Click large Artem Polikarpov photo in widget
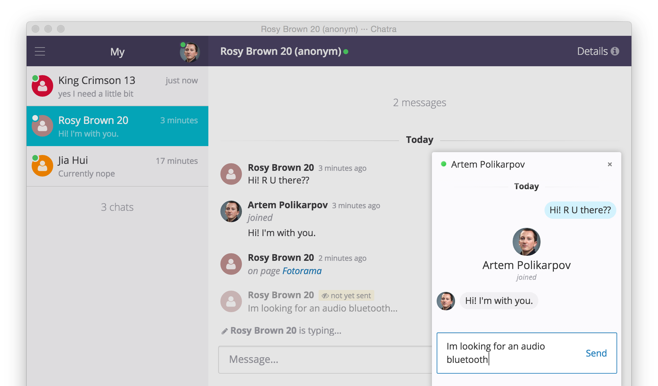 tap(526, 241)
